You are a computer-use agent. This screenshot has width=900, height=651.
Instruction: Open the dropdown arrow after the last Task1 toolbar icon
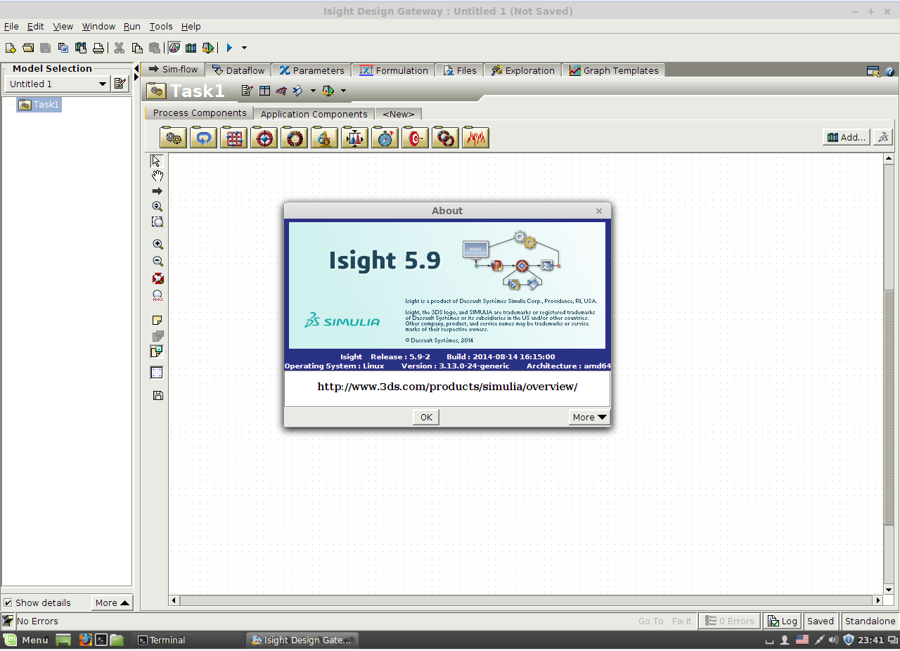click(x=343, y=91)
